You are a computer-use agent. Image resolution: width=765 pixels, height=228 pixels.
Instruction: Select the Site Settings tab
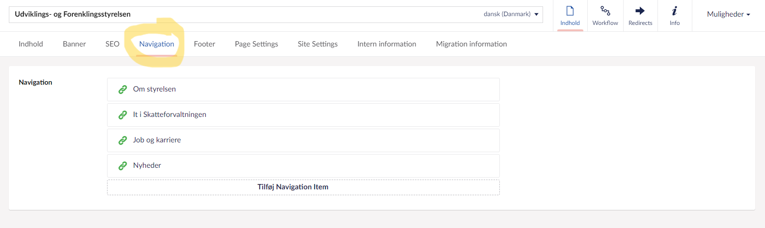click(318, 44)
